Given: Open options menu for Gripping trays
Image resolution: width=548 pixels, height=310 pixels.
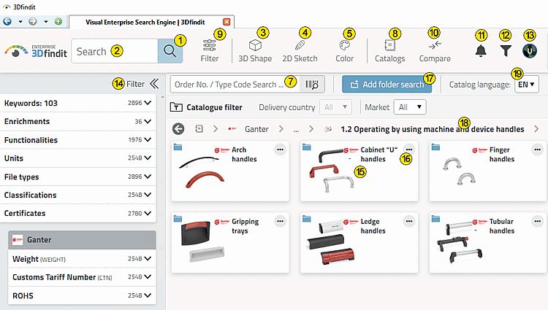Looking at the screenshot, I should coord(280,221).
